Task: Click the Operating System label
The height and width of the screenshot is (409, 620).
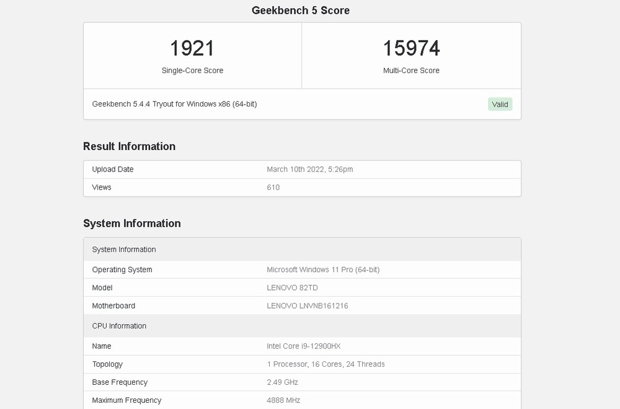Action: (122, 270)
